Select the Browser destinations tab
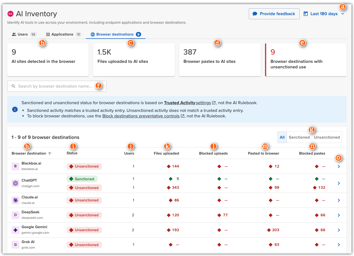Image resolution: width=354 pixels, height=256 pixels. coord(116,34)
